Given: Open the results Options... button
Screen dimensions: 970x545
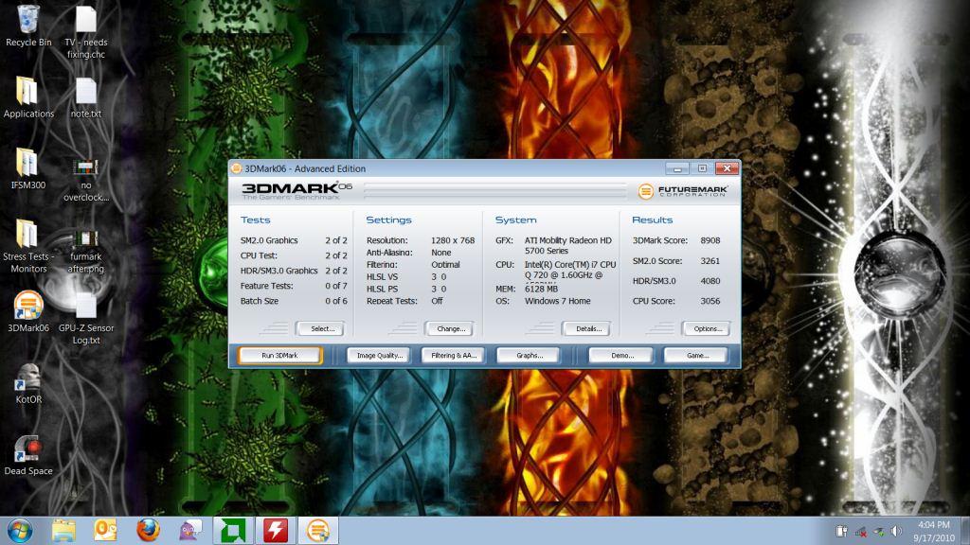Looking at the screenshot, I should [x=708, y=328].
